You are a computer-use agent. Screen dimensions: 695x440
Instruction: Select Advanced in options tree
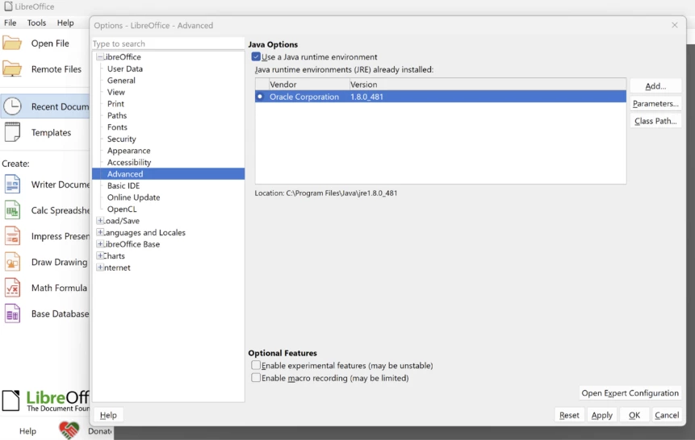click(168, 174)
